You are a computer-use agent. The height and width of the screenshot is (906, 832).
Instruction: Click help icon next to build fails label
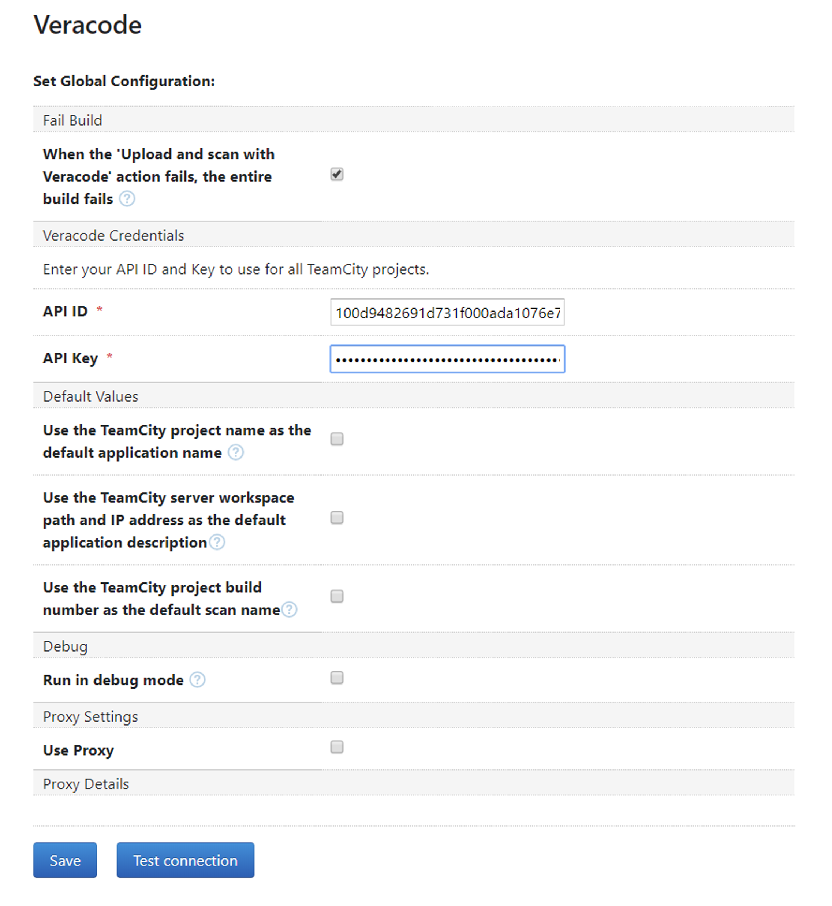[127, 198]
